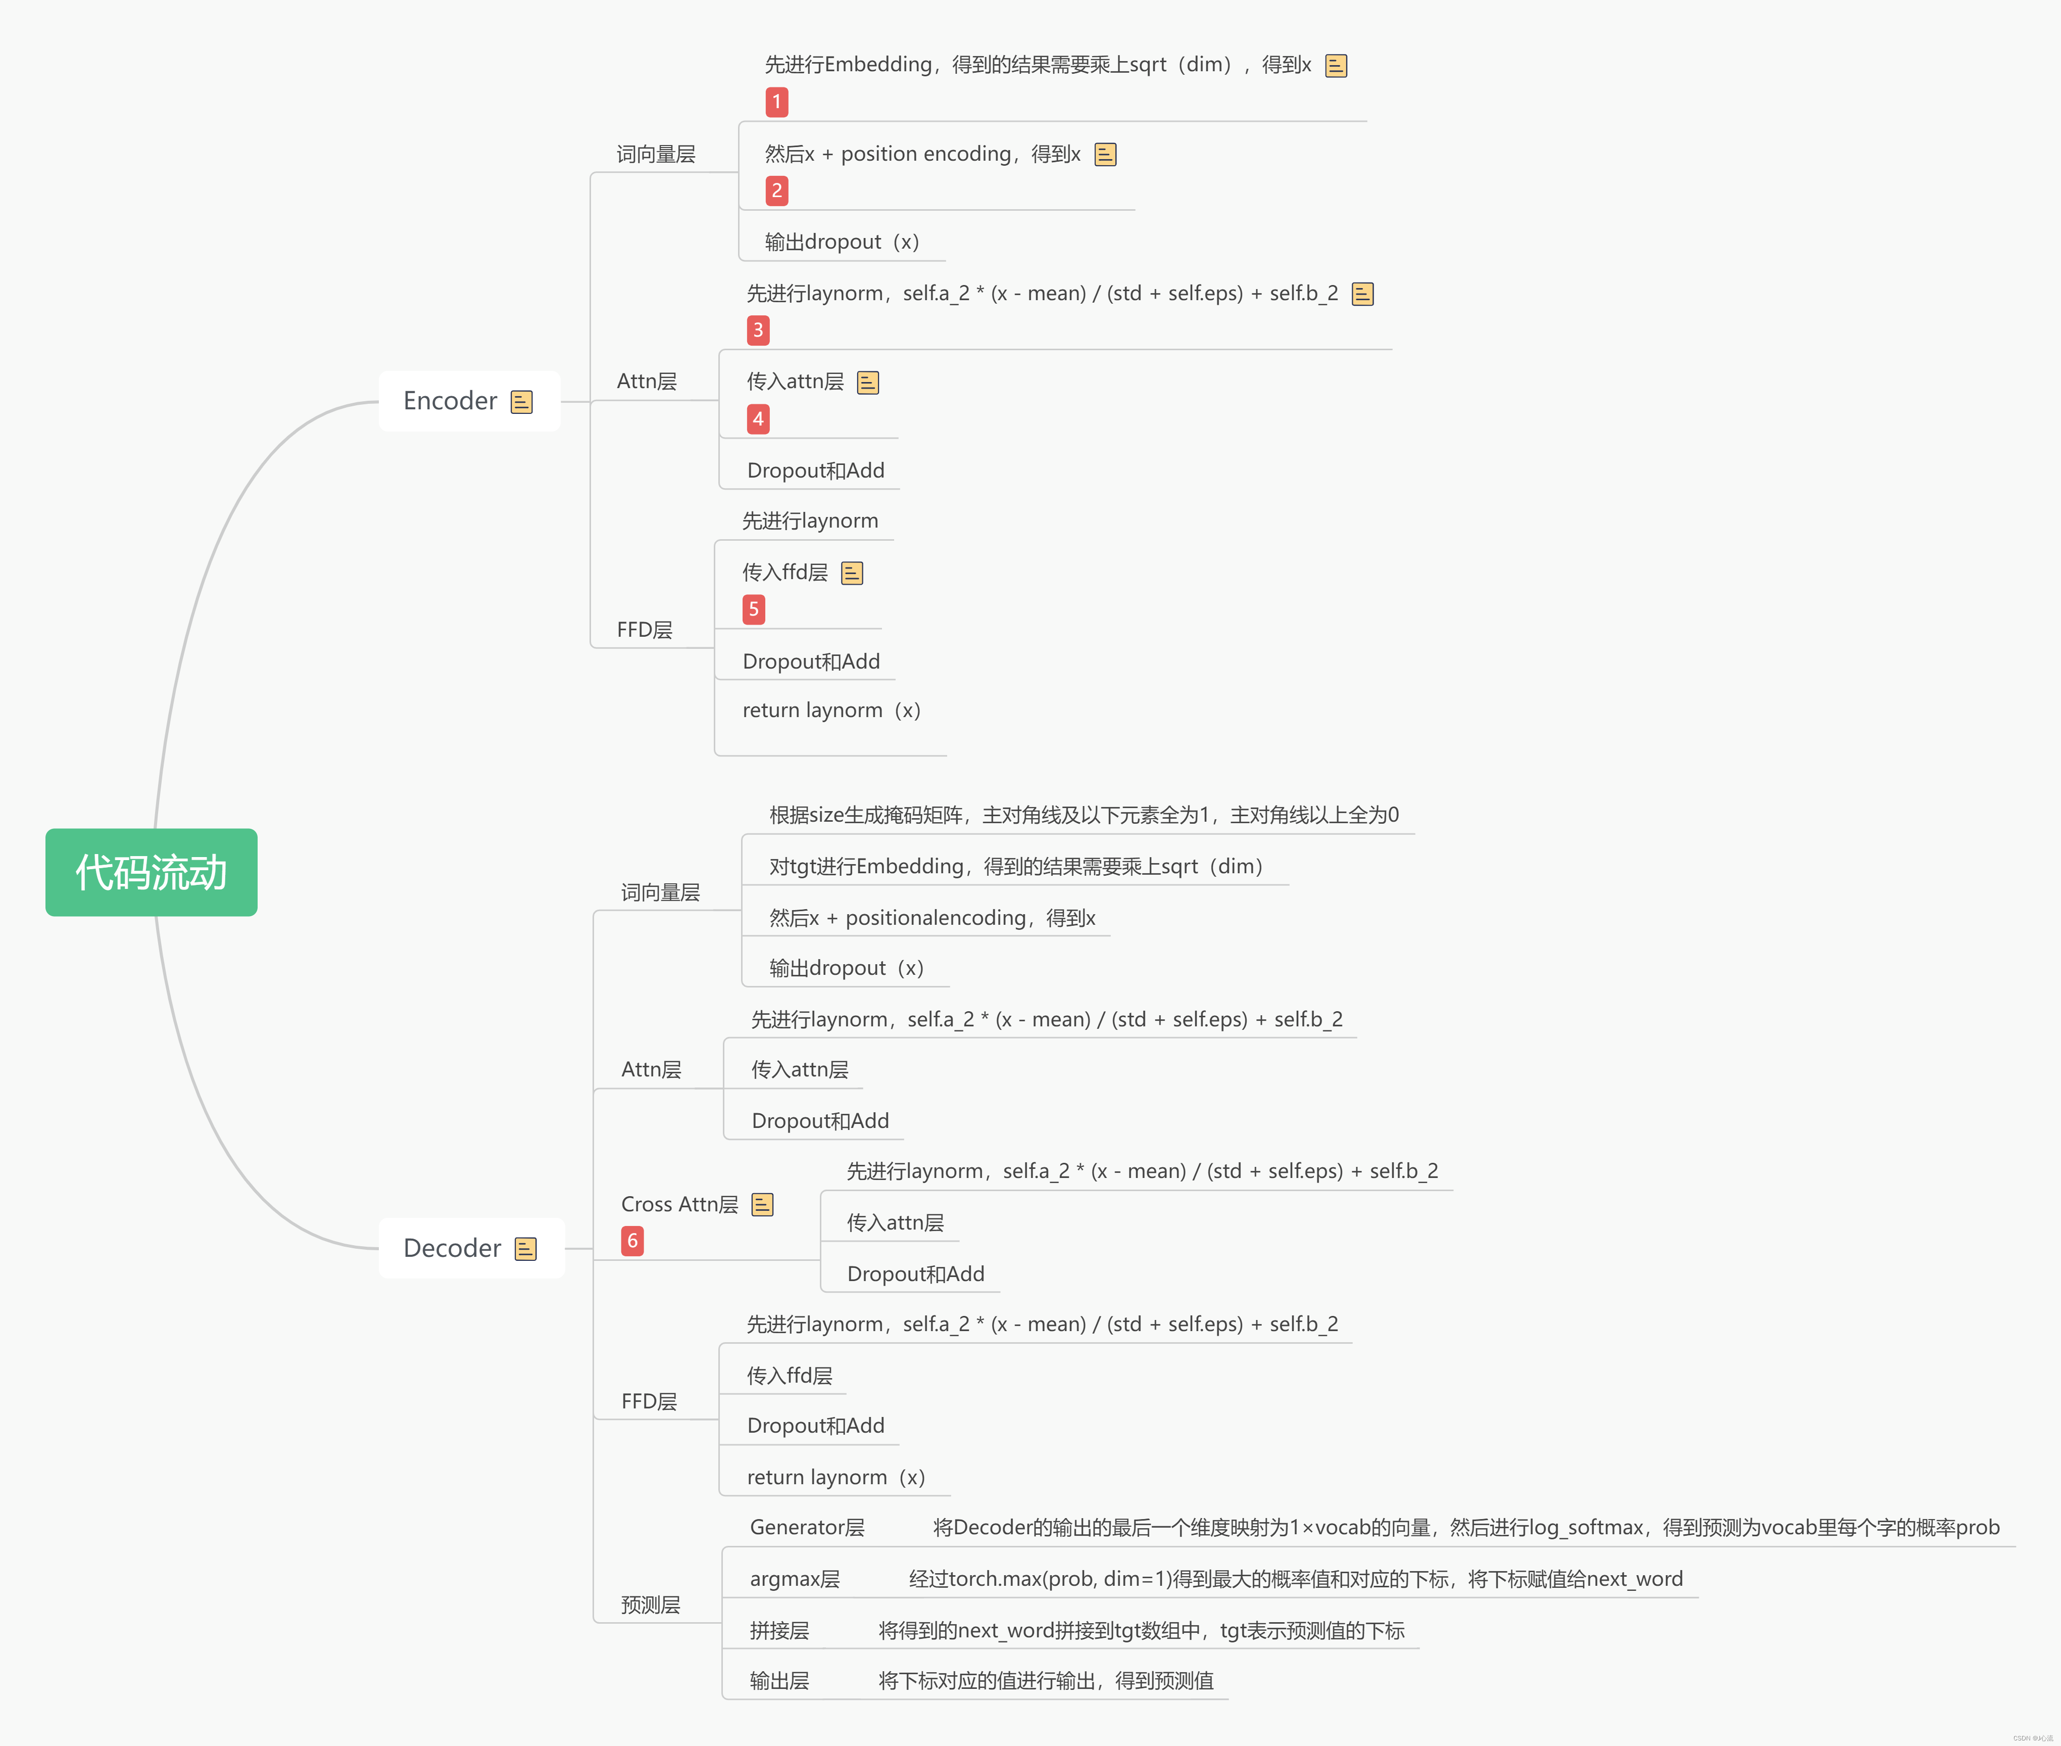Open note icon beside encoder 传入attn层

(868, 382)
